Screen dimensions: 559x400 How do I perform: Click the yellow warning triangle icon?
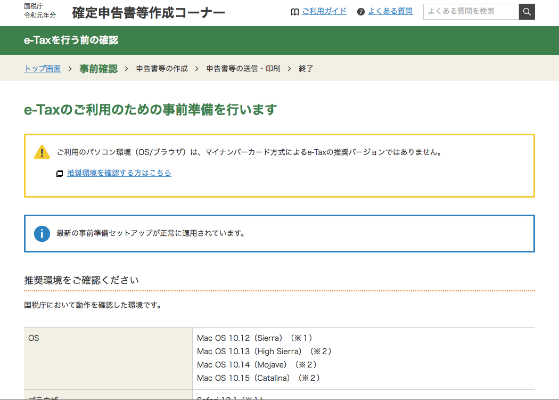pyautogui.click(x=42, y=152)
